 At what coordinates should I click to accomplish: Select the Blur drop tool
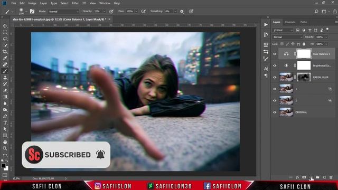pyautogui.click(x=5, y=103)
